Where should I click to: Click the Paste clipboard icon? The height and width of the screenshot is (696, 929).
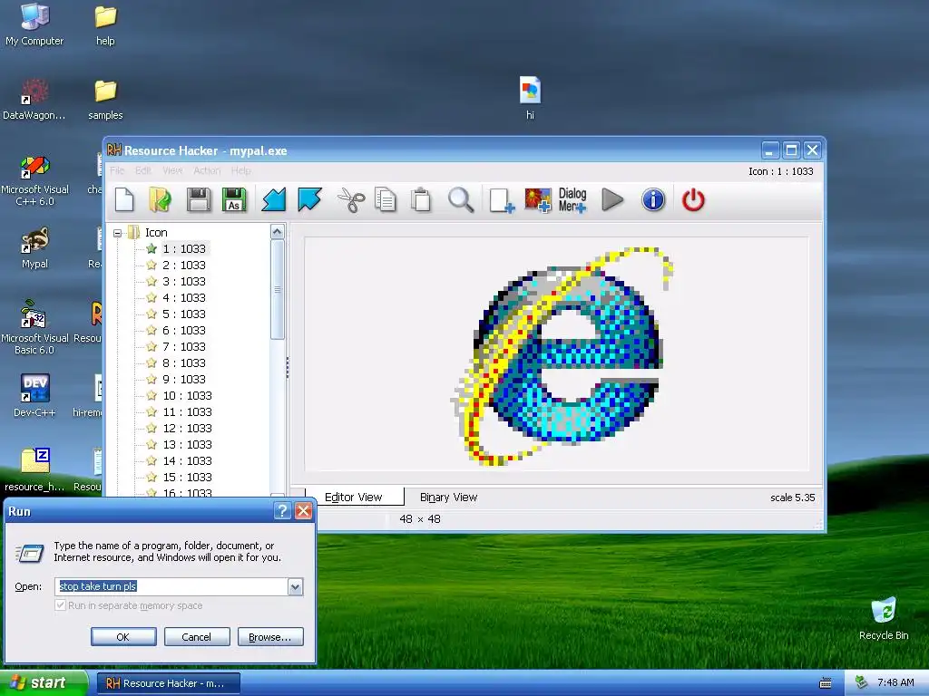pyautogui.click(x=421, y=200)
